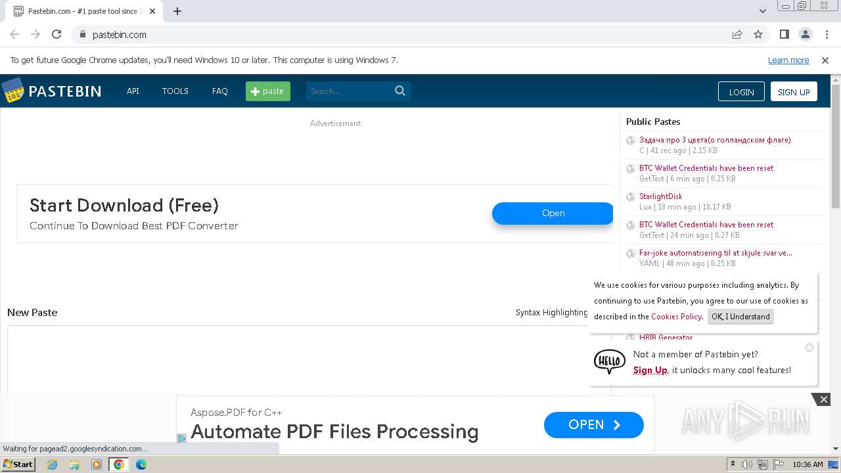Open the Windows Start button
The width and height of the screenshot is (841, 473).
18,464
